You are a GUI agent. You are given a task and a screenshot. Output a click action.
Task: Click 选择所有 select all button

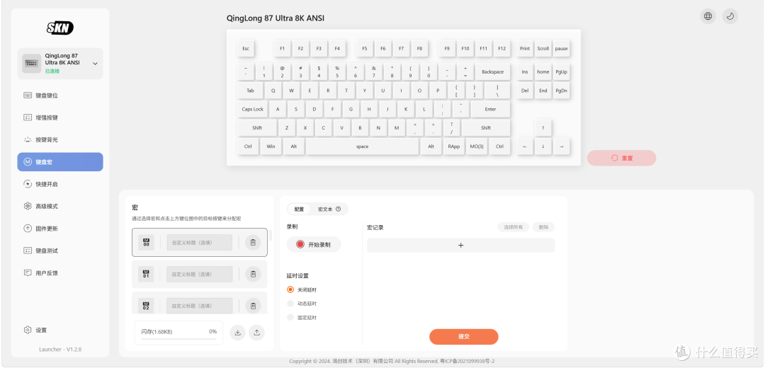tap(514, 227)
